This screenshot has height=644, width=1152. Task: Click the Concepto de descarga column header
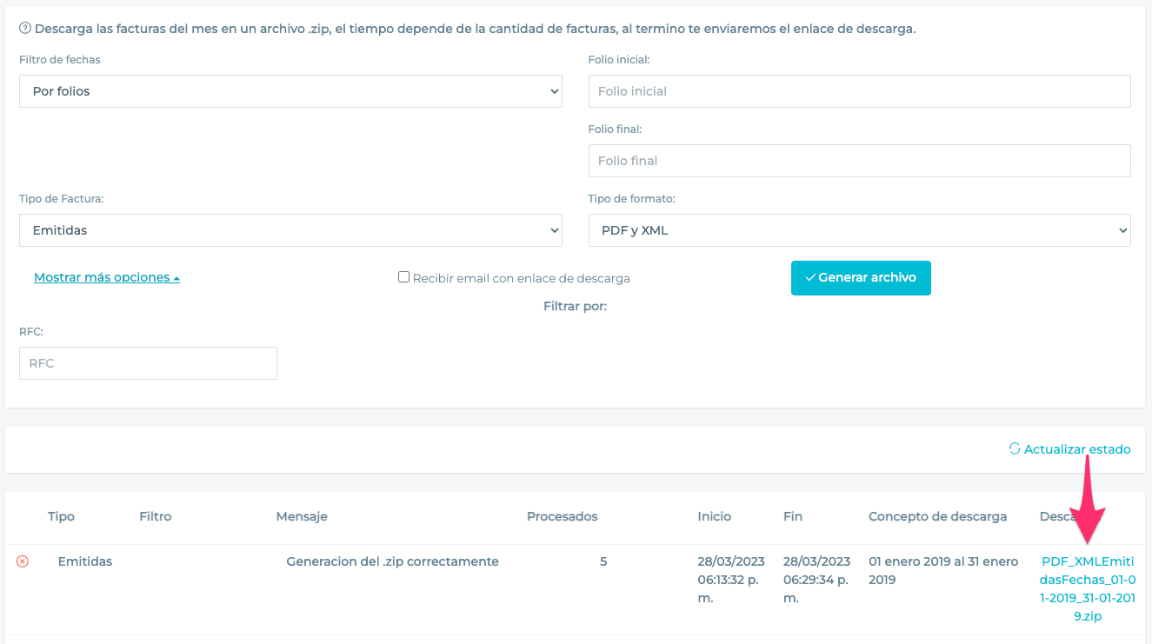click(x=937, y=516)
